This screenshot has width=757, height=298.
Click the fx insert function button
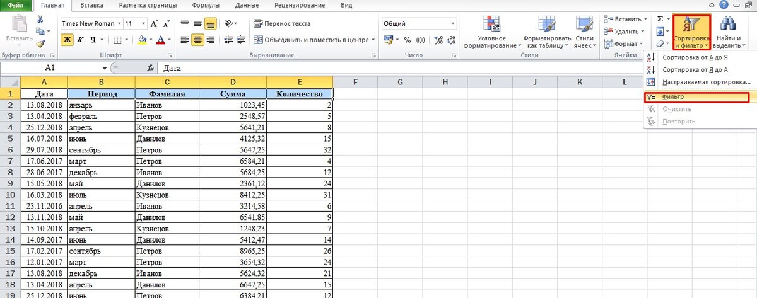[x=150, y=67]
